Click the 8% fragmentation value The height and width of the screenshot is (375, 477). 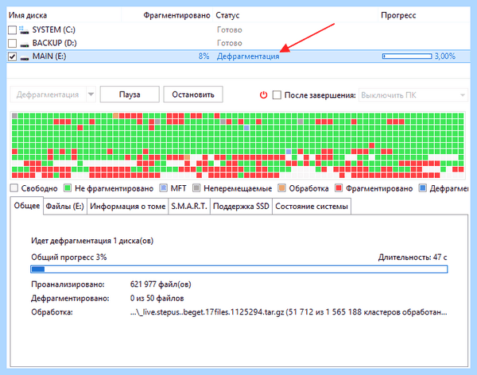click(204, 56)
